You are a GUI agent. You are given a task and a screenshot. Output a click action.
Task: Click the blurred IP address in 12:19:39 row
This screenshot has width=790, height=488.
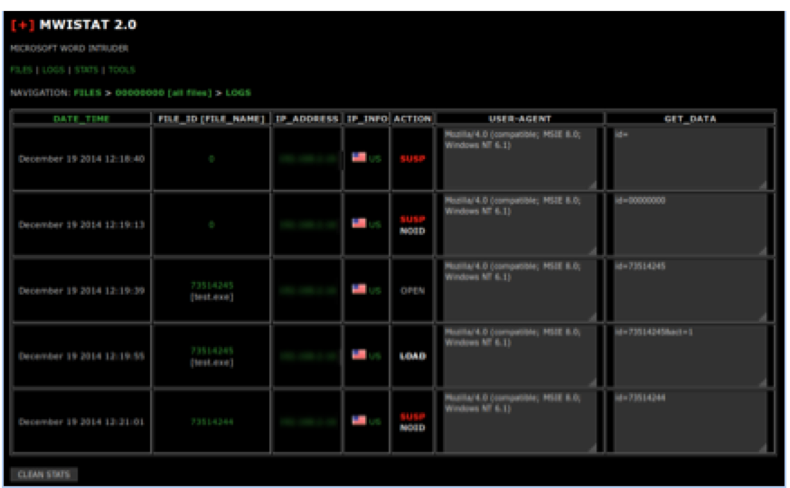click(308, 291)
